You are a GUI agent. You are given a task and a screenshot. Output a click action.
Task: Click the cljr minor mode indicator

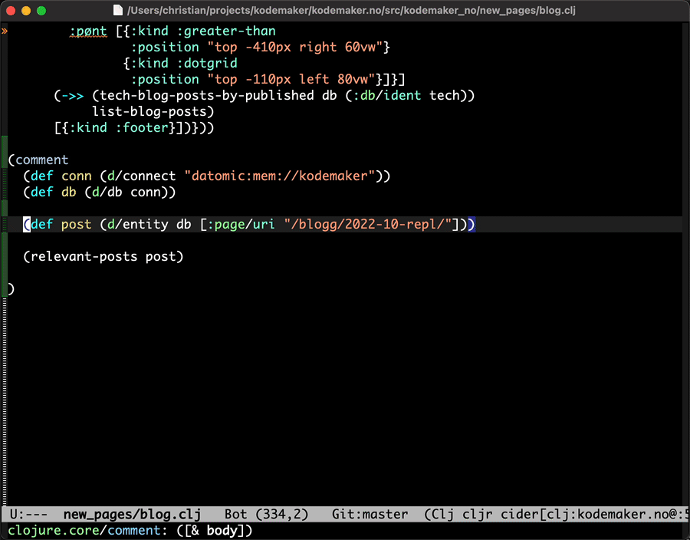point(480,514)
